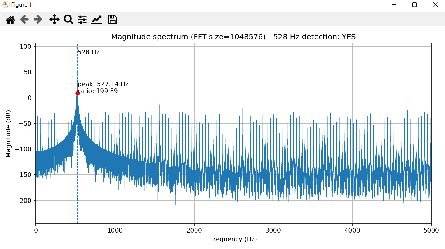The height and width of the screenshot is (249, 445).
Task: Click the matplotlib icon in the title bar
Action: pyautogui.click(x=6, y=5)
